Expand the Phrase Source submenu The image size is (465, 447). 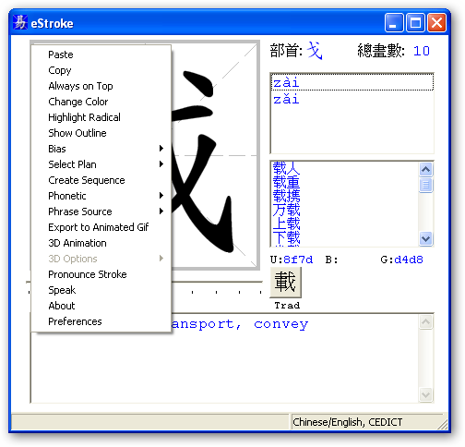(x=101, y=211)
